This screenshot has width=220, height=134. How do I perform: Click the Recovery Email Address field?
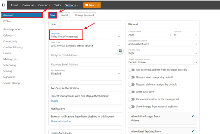click(85, 64)
